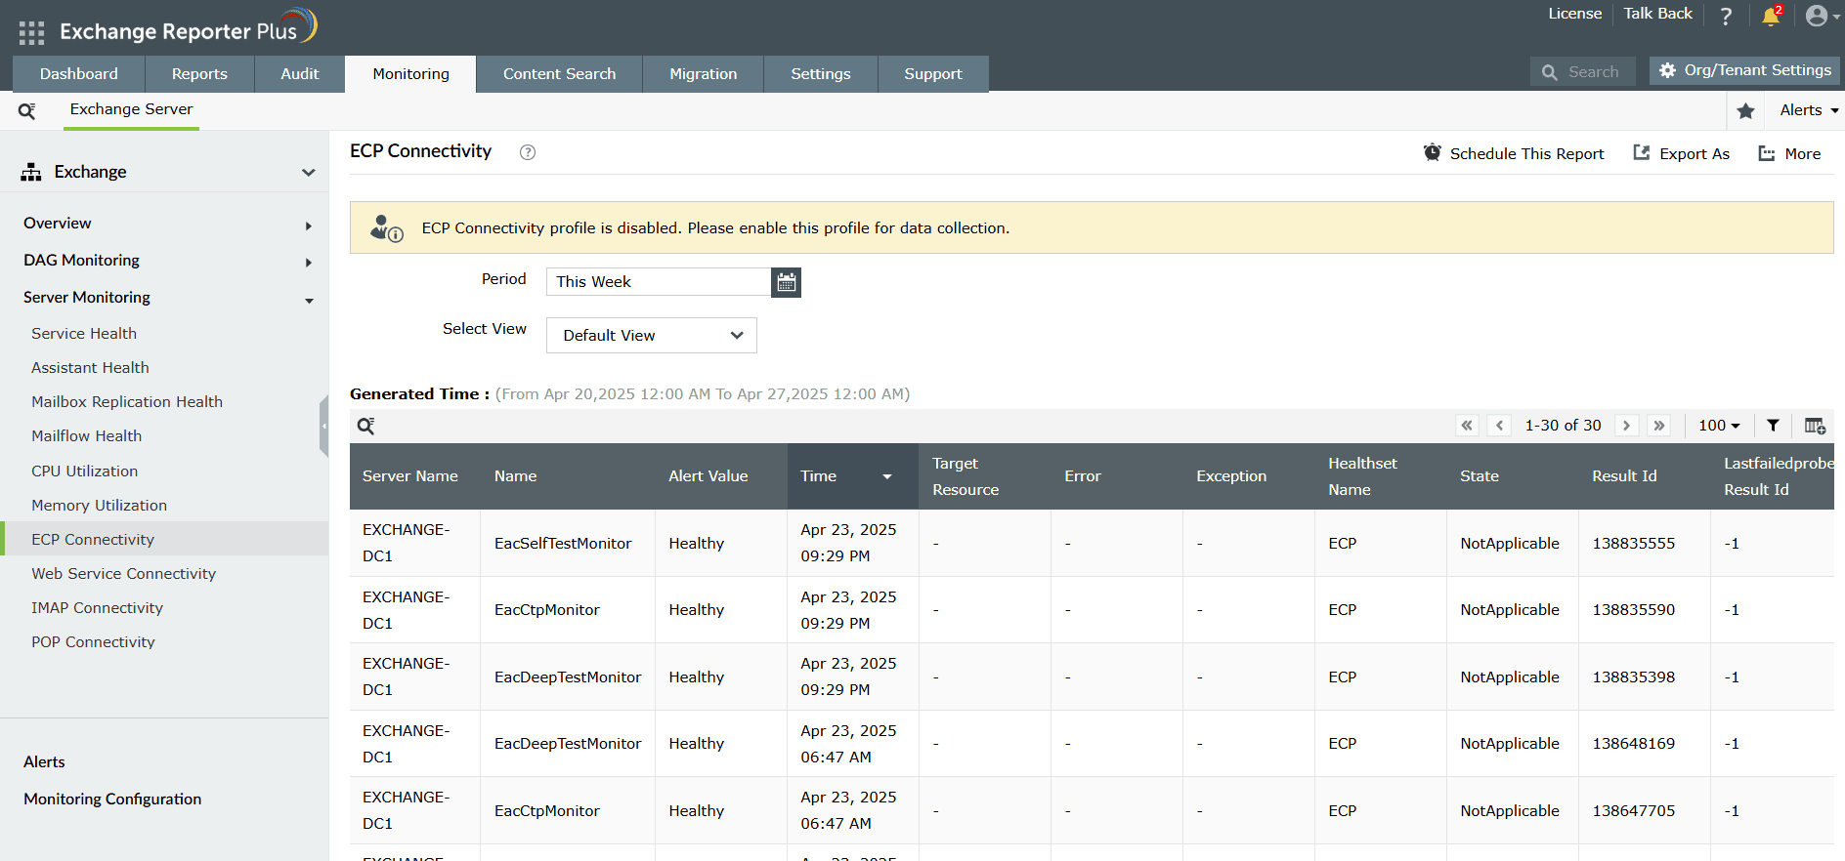The width and height of the screenshot is (1845, 861).
Task: Open the add/remove columns icon
Action: 1814,426
